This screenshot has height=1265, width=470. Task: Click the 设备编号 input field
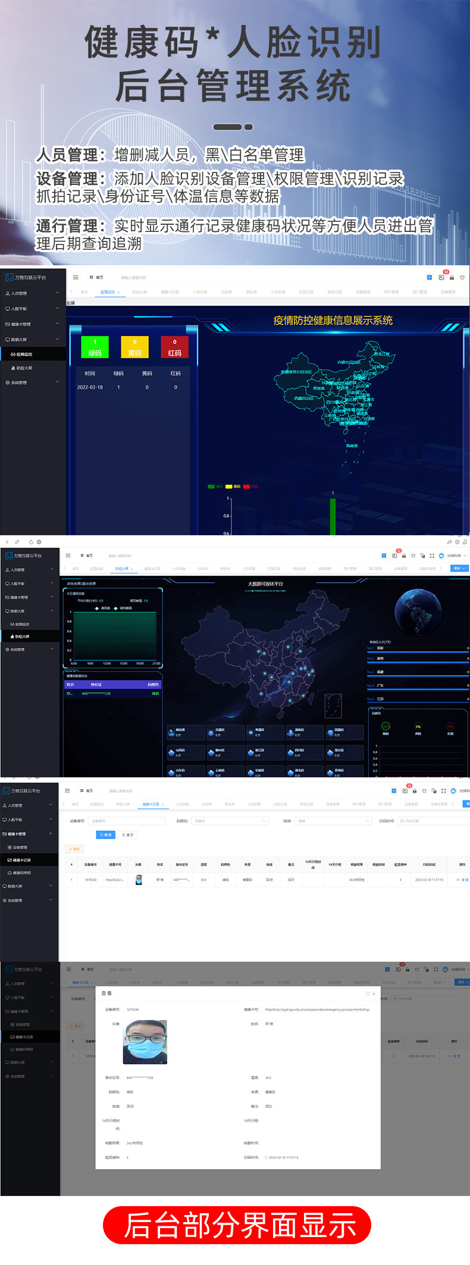127,821
